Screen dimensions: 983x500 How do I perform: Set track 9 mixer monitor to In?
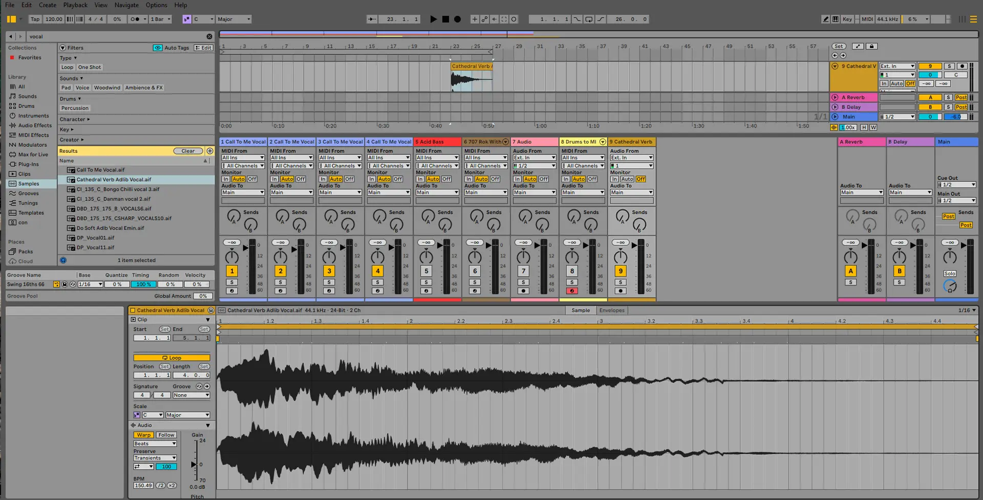pos(614,179)
